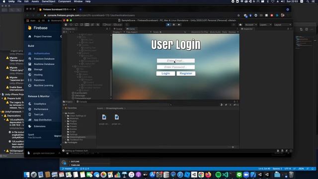Select the Rotate tool in Unity toolbar
The image size is (318, 179).
click(x=76, y=25)
